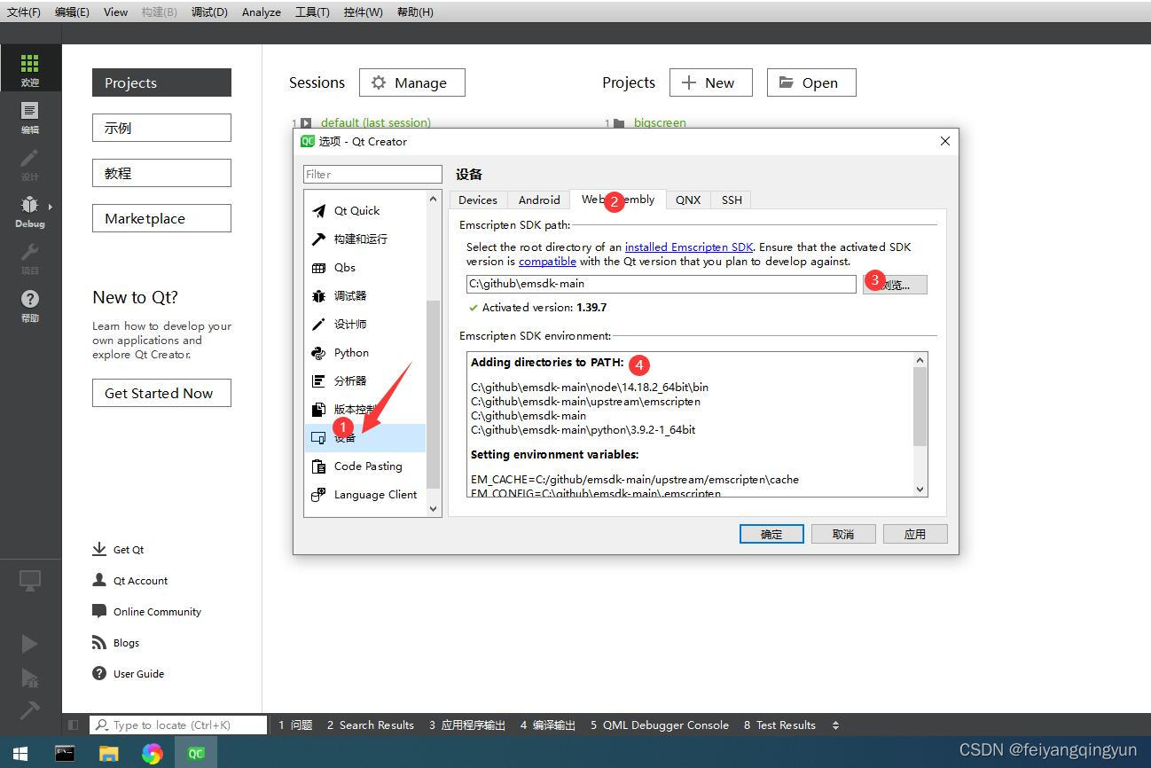Click the Filter search box
The height and width of the screenshot is (768, 1151).
[x=372, y=175]
